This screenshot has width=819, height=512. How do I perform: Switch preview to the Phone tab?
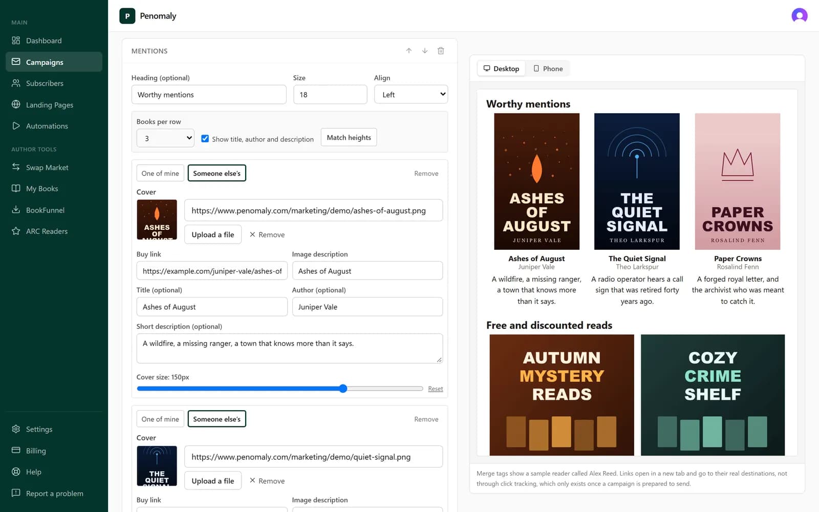[548, 69]
